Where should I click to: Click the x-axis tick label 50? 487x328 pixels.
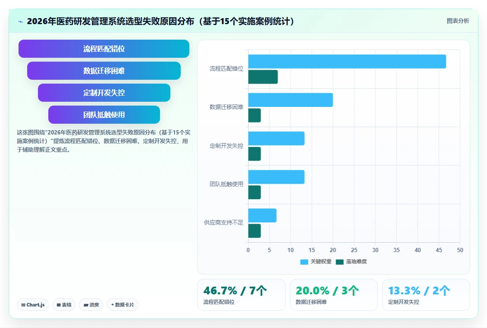click(460, 250)
